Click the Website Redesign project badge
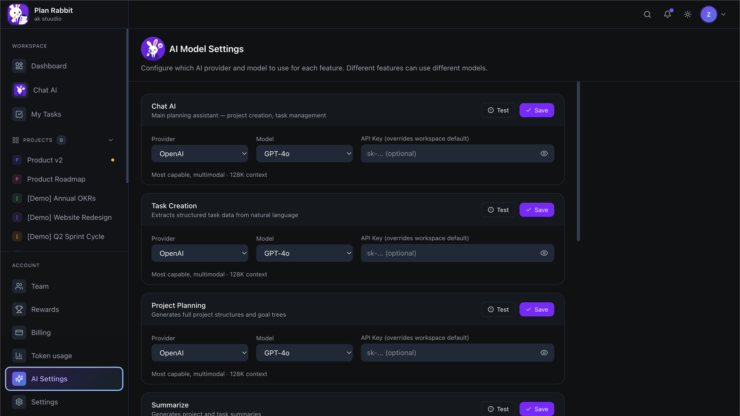This screenshot has height=416, width=740. click(17, 217)
